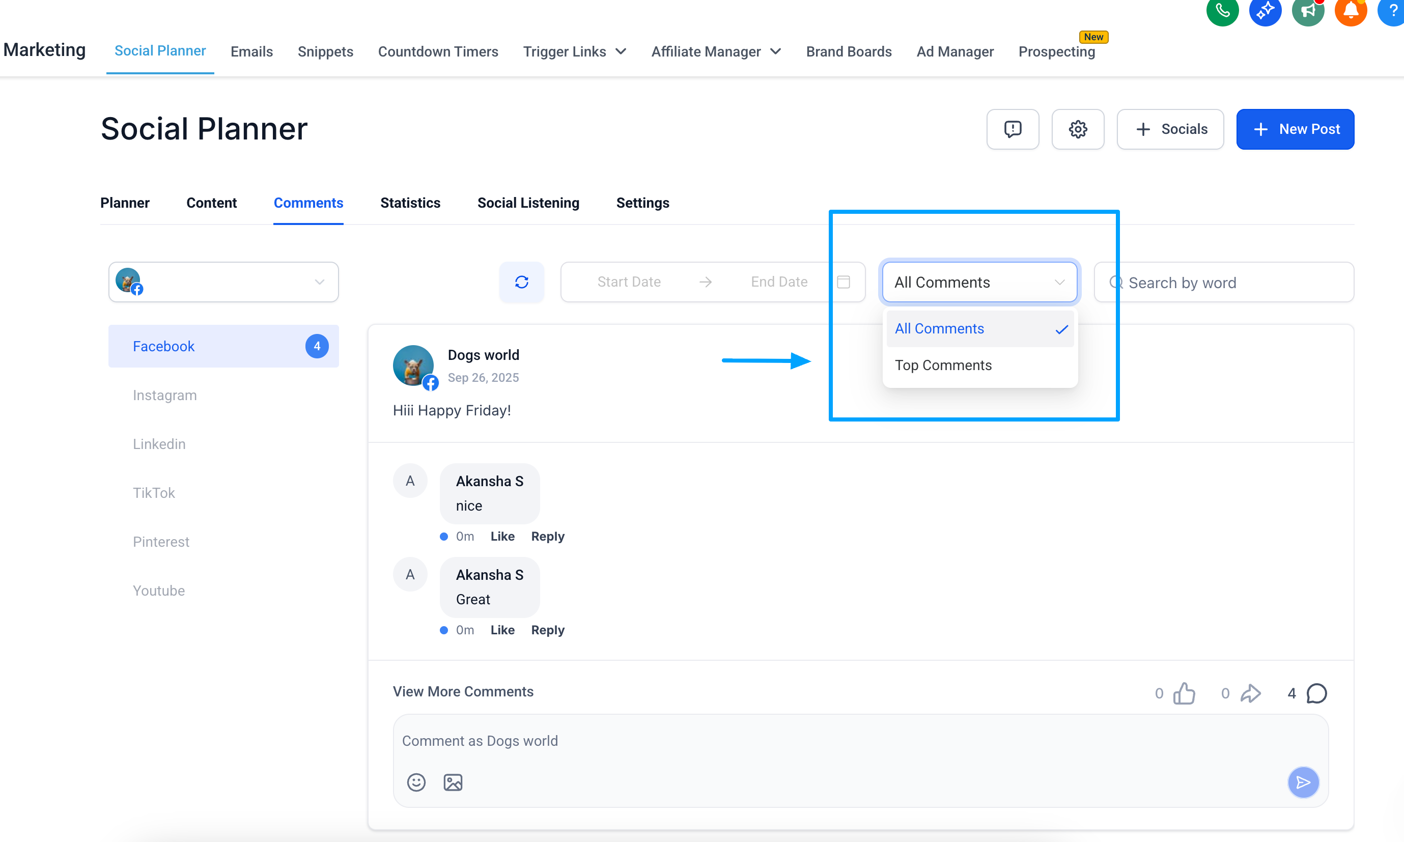Viewport: 1404px width, 842px height.
Task: Click the emoji picker smiley icon
Action: coord(416,782)
